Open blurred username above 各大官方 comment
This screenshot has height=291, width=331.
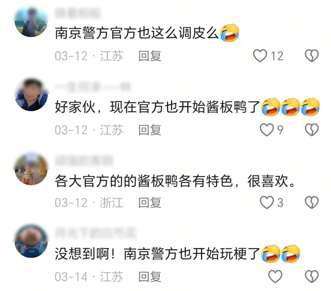tap(84, 161)
